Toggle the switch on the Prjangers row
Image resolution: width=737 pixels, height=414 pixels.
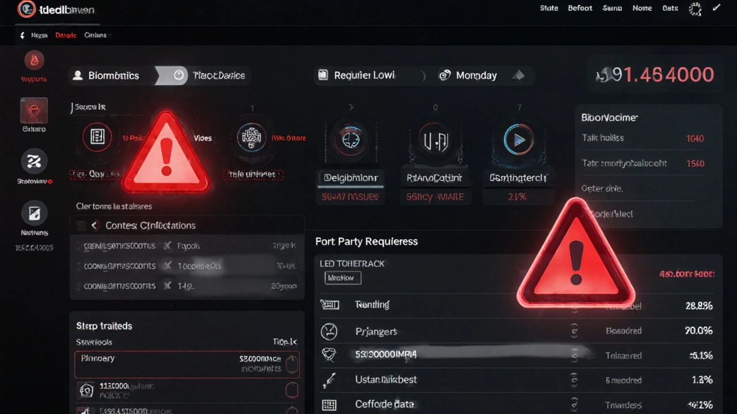point(573,331)
